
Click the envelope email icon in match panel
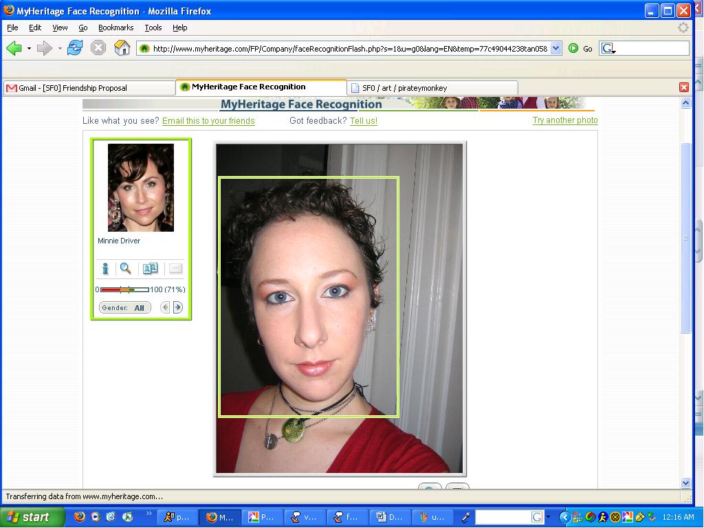pos(175,269)
